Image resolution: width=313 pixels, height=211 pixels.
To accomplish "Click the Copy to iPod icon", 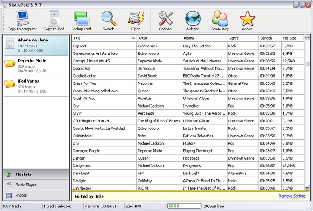I will coord(53,20).
